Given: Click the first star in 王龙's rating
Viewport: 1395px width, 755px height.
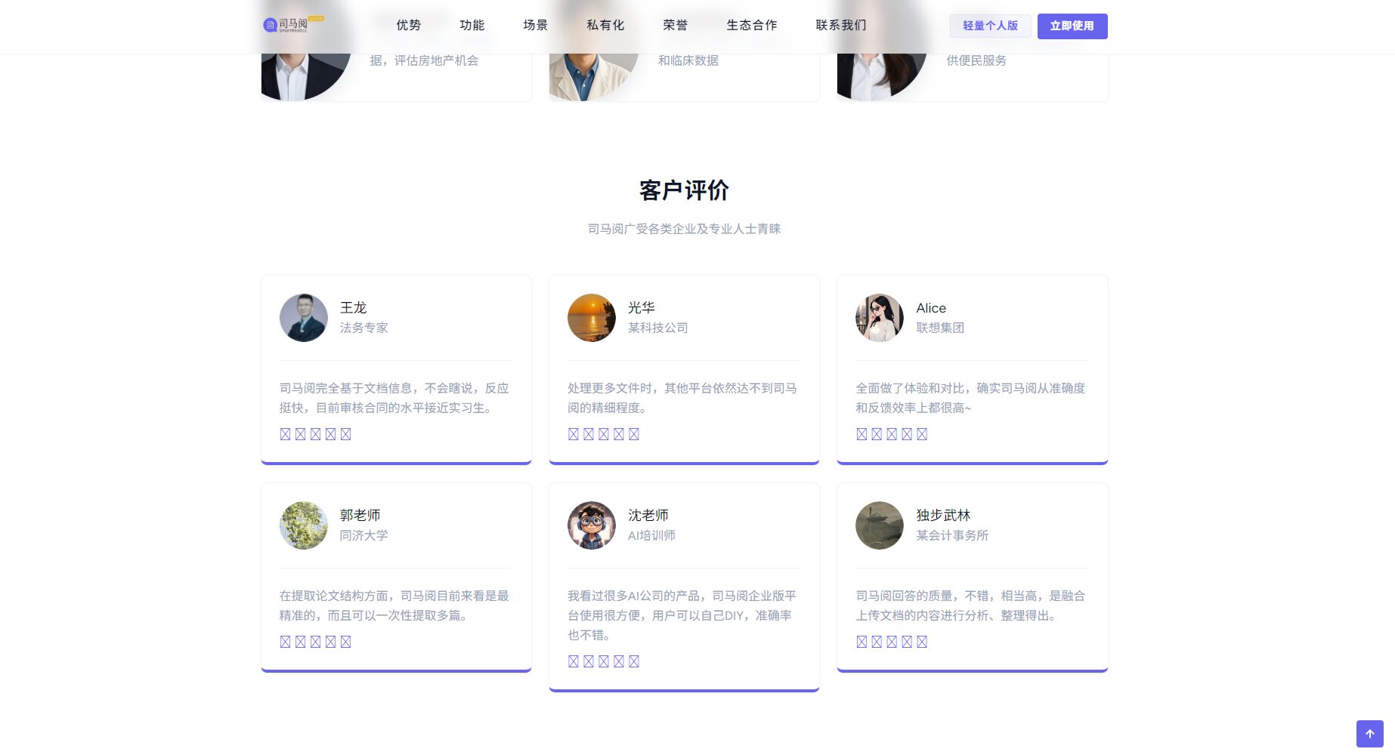Looking at the screenshot, I should pos(285,434).
